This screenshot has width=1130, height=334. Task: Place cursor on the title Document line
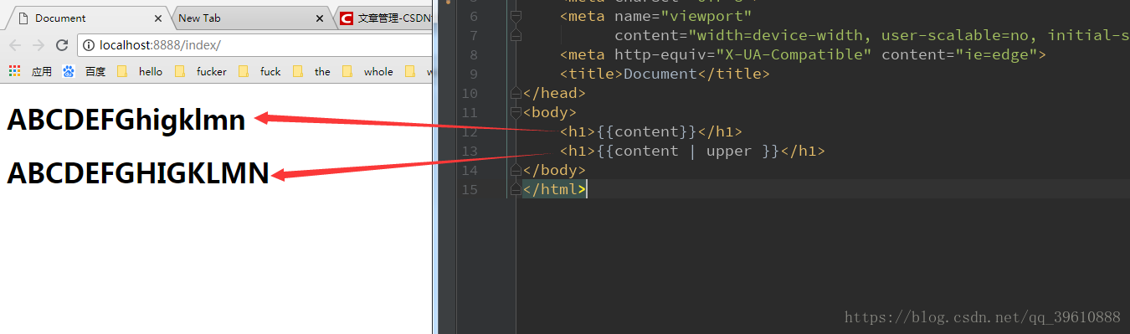click(x=665, y=74)
